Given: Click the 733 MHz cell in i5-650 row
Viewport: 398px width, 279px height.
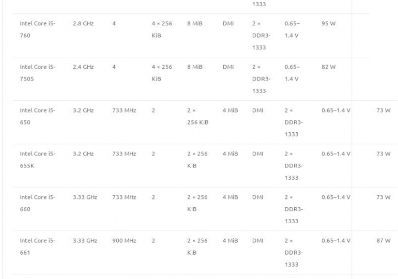Looking at the screenshot, I should coord(124,111).
